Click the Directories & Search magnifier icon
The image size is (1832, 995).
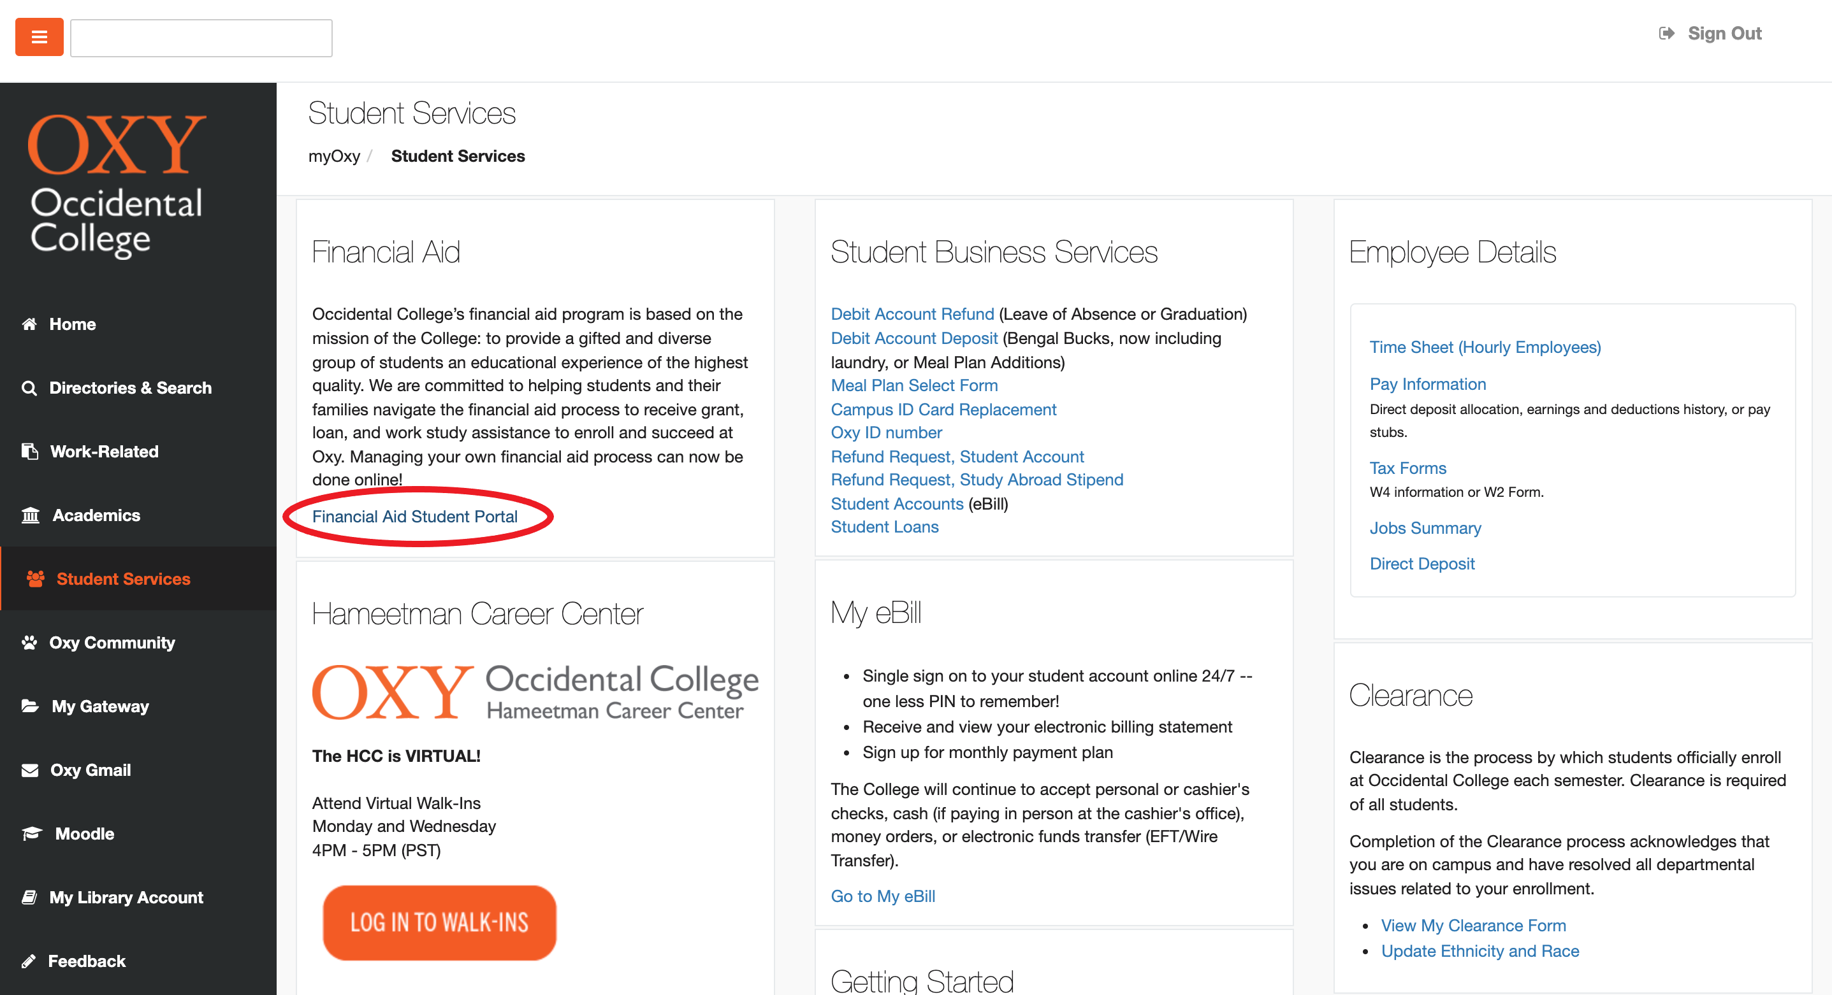click(29, 388)
